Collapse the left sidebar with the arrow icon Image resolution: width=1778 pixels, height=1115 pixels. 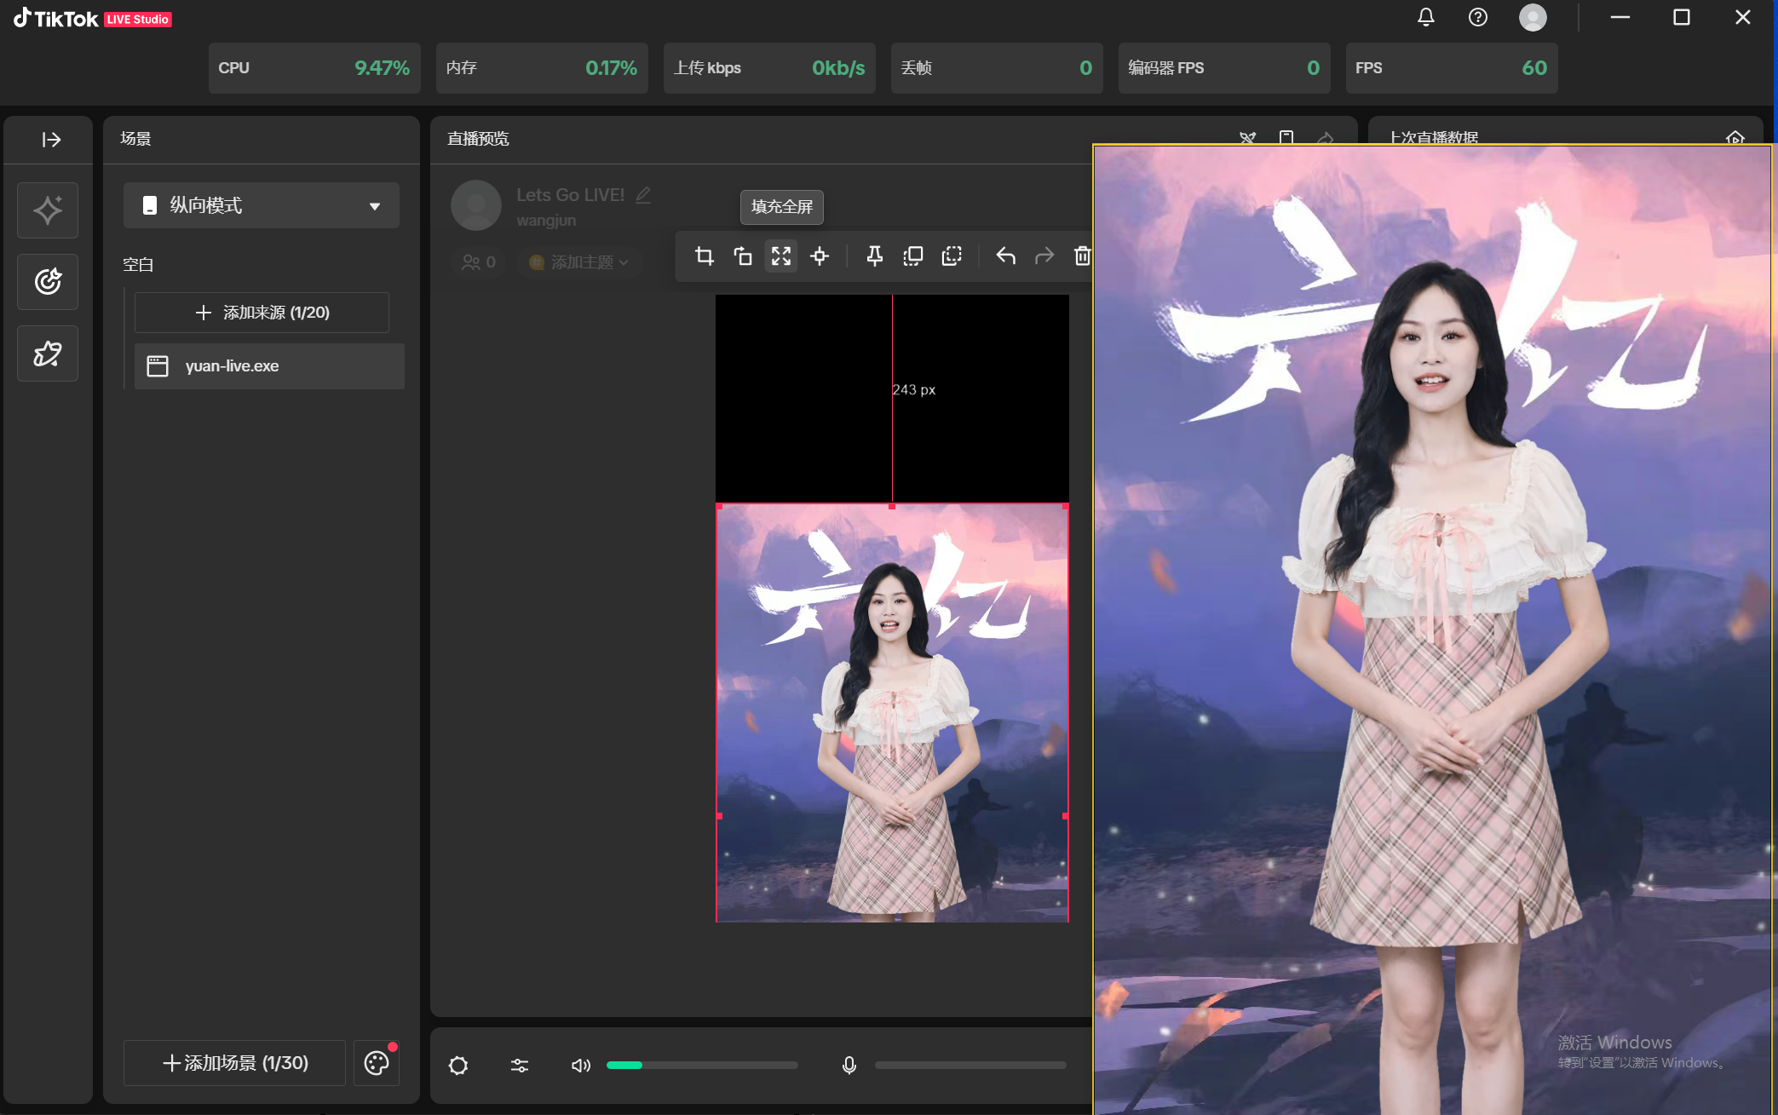coord(51,140)
